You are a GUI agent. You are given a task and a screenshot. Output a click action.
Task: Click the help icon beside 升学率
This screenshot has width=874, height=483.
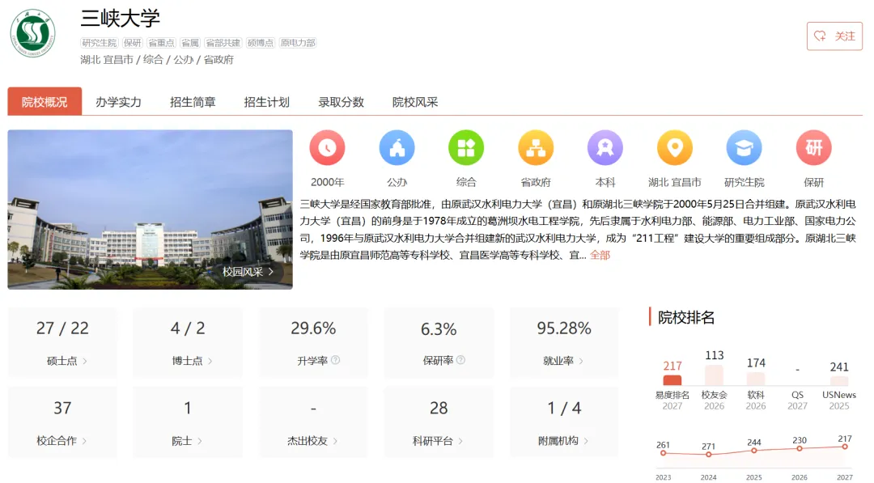coord(336,360)
